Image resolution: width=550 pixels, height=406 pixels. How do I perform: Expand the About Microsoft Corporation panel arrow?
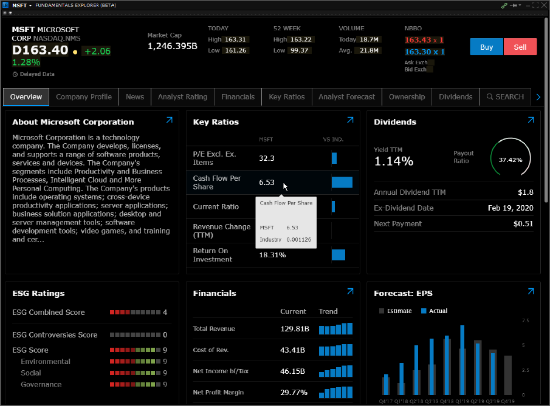click(170, 120)
